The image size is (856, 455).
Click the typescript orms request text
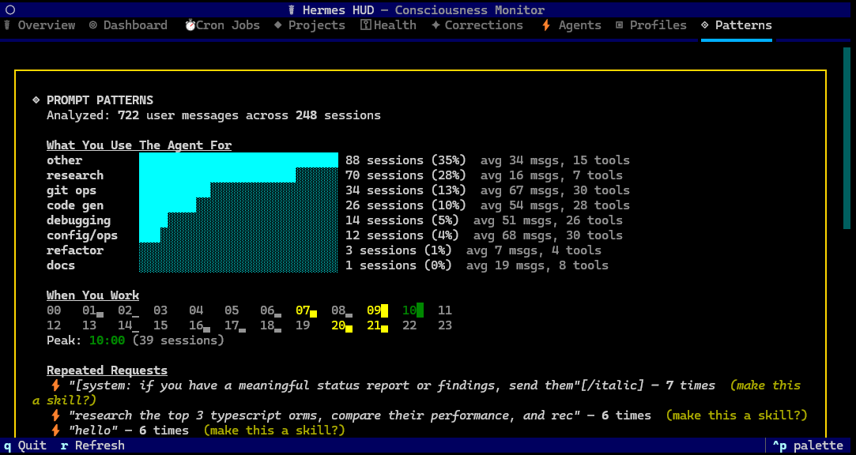324,416
